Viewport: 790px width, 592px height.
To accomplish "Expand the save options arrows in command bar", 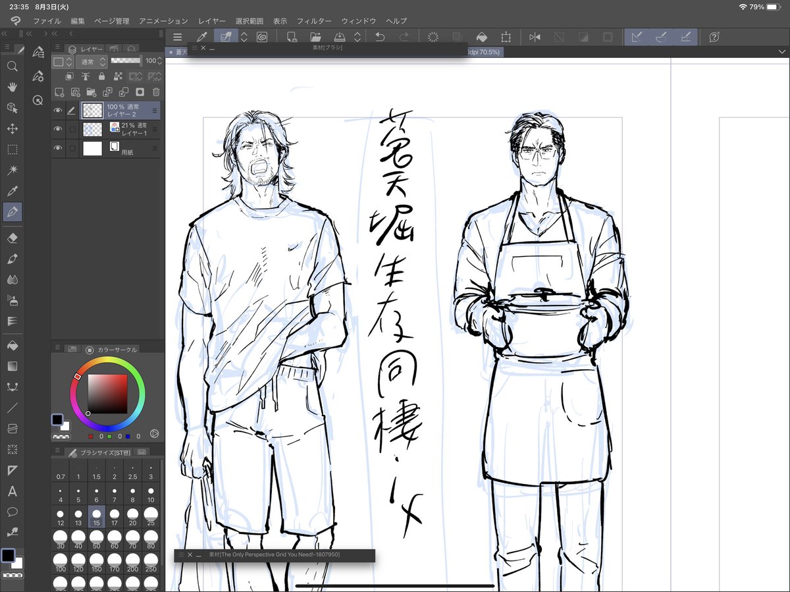I will [357, 37].
